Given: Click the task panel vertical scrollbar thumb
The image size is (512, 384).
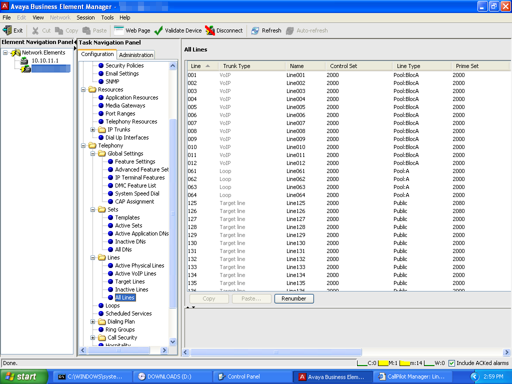Looking at the screenshot, I should pyautogui.click(x=172, y=213).
